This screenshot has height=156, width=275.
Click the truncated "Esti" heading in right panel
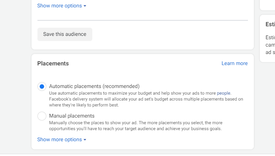(270, 24)
